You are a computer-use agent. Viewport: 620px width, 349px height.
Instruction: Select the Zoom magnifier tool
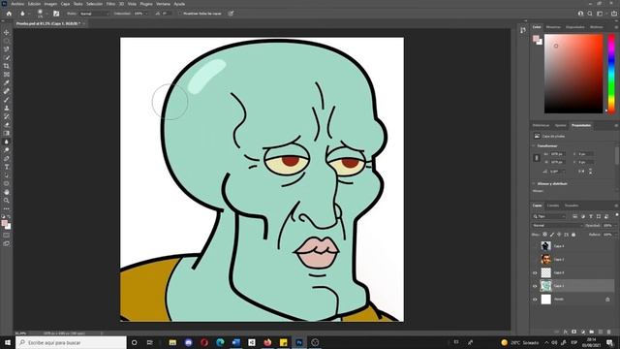(x=7, y=201)
